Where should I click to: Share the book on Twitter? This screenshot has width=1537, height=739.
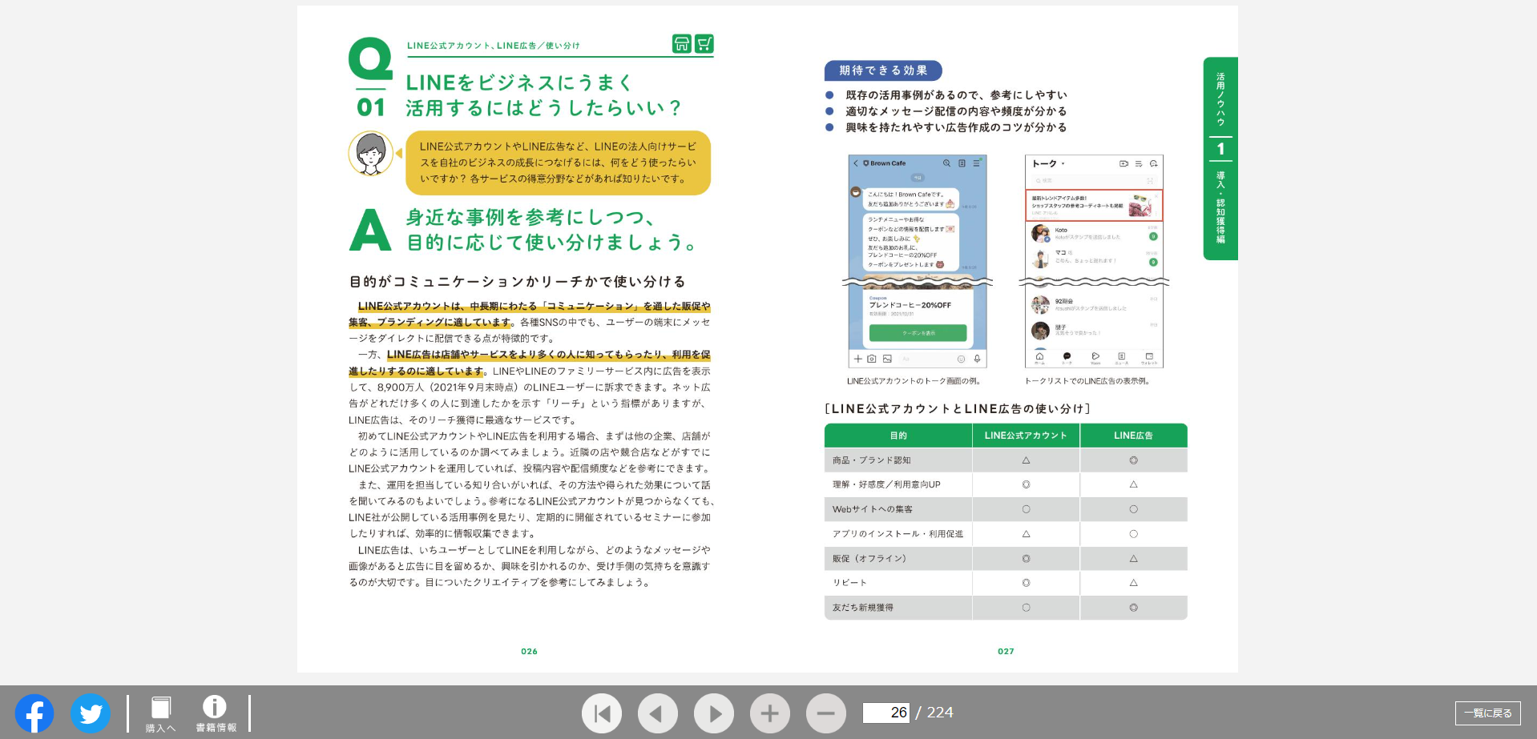click(x=90, y=713)
